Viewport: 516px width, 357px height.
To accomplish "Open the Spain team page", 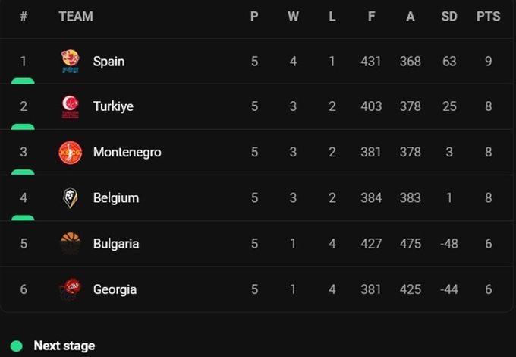I will pos(109,62).
